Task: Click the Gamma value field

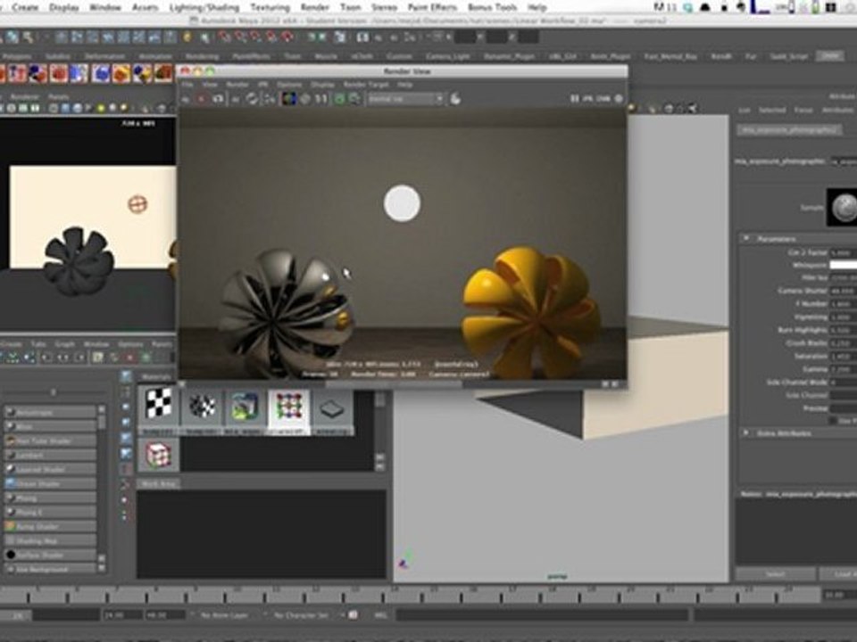Action: [843, 369]
